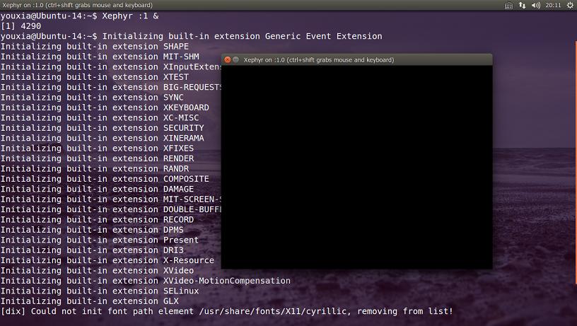577x326 pixels.
Task: Click the 'SECURITY' extension line
Action: coord(103,128)
